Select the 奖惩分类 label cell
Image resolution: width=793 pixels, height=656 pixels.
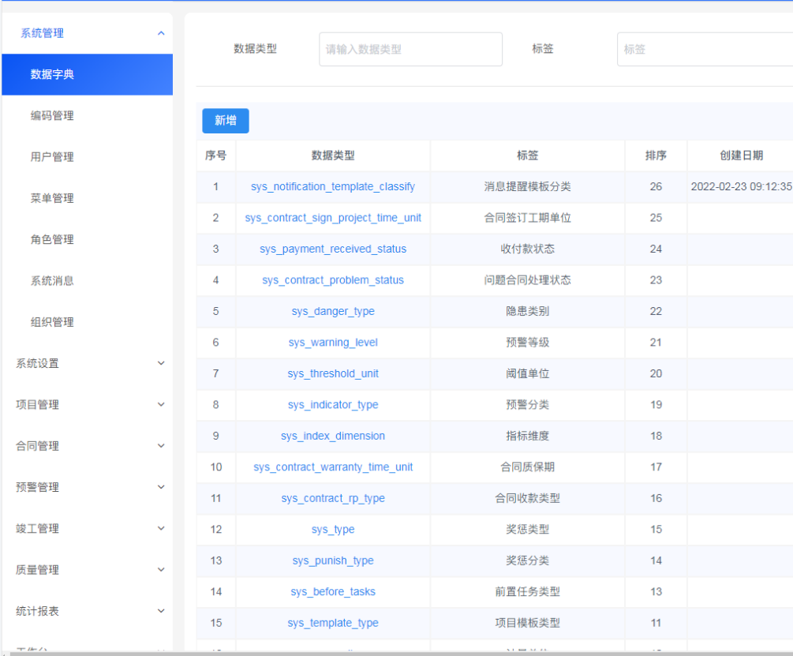[528, 560]
